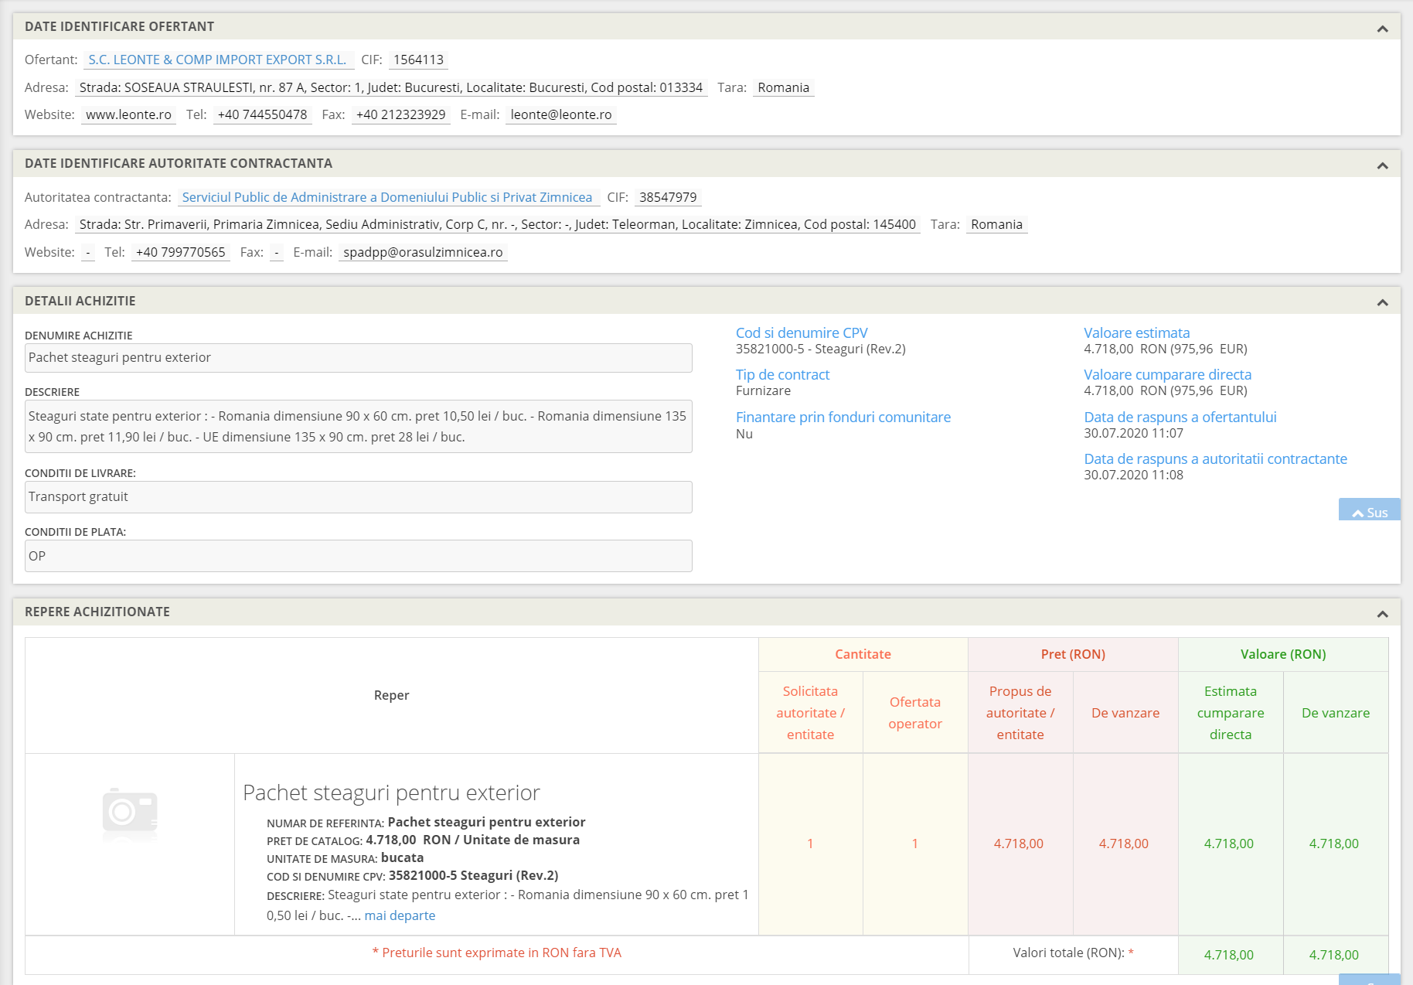This screenshot has width=1413, height=985.
Task: Click the Pret (RON) column header
Action: 1073,654
